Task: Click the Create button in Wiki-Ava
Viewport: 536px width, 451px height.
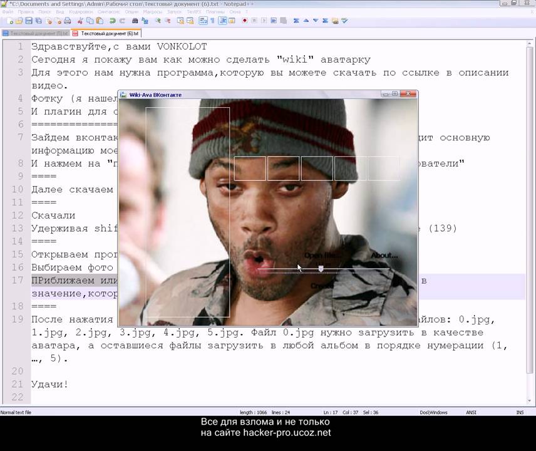Action: (x=321, y=285)
